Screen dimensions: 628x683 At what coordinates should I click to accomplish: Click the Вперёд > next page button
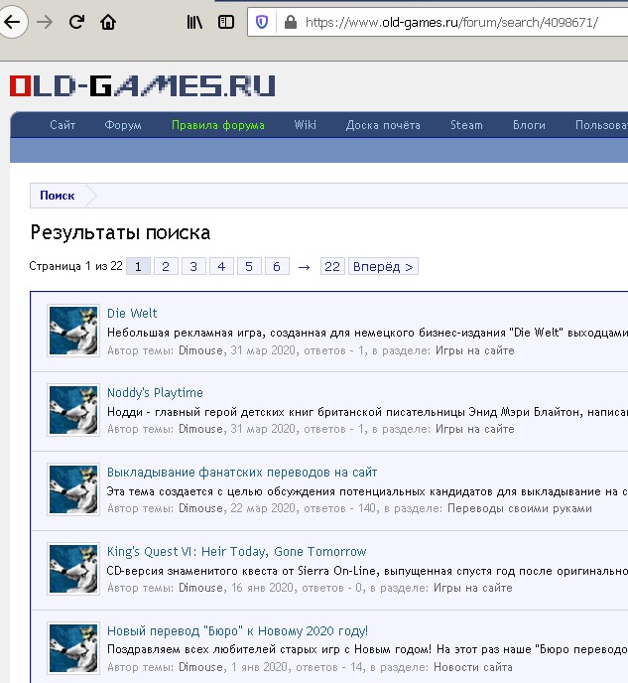[x=383, y=267]
